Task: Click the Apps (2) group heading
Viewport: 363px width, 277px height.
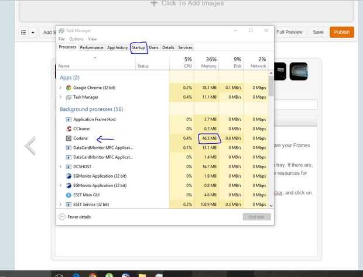Action: [70, 78]
